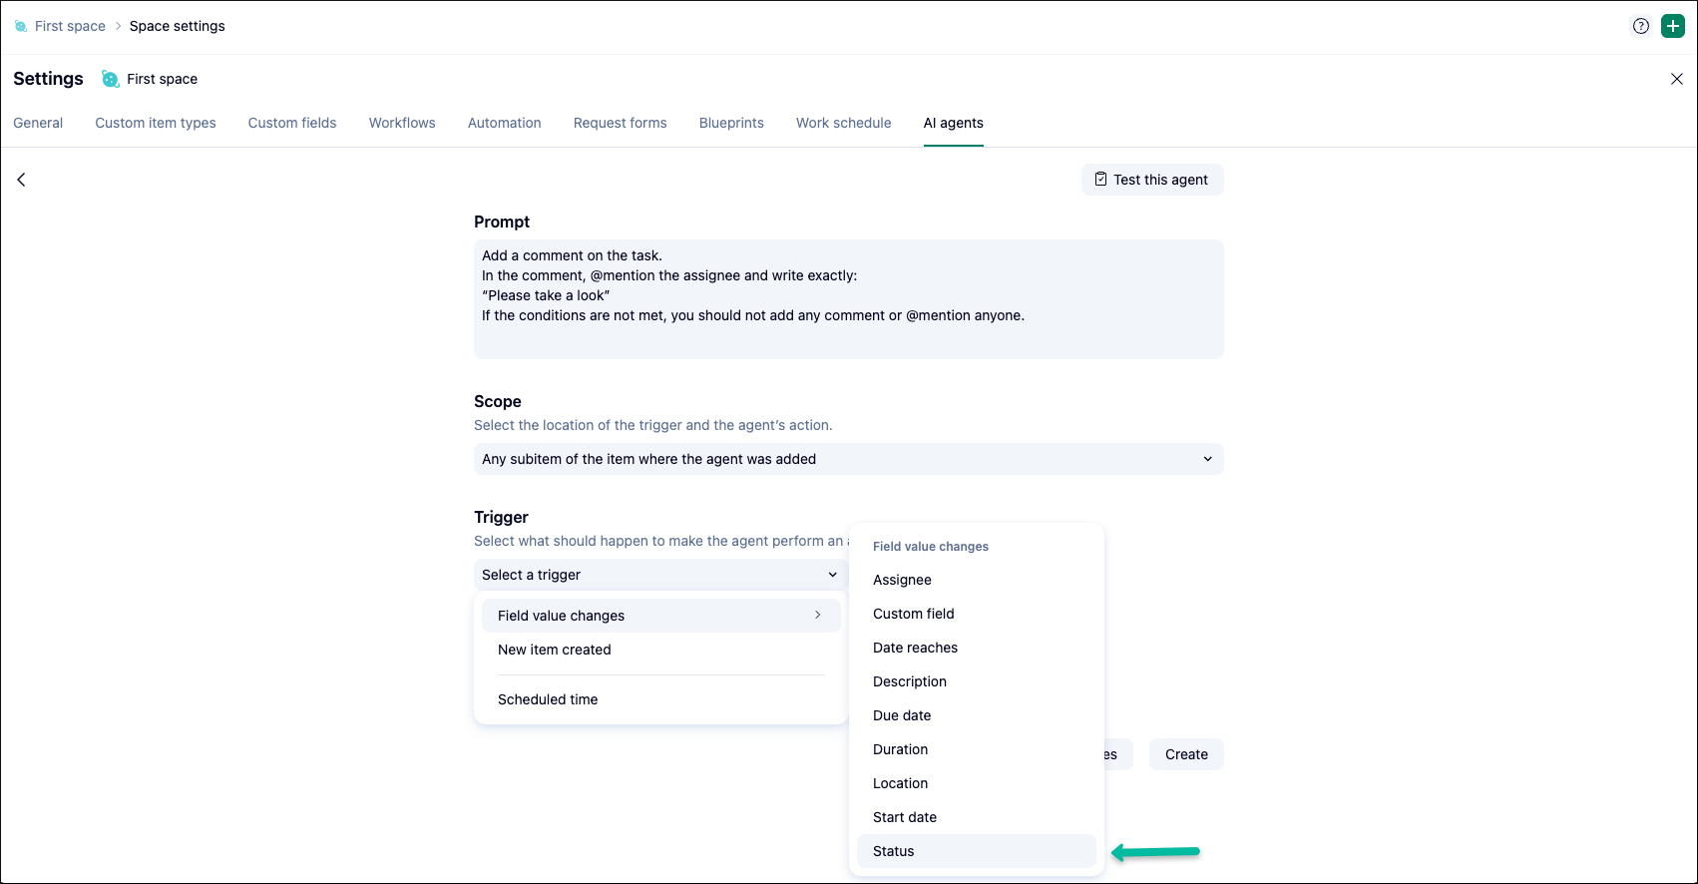This screenshot has width=1698, height=884.
Task: Close the settings with X icon
Action: point(1676,79)
